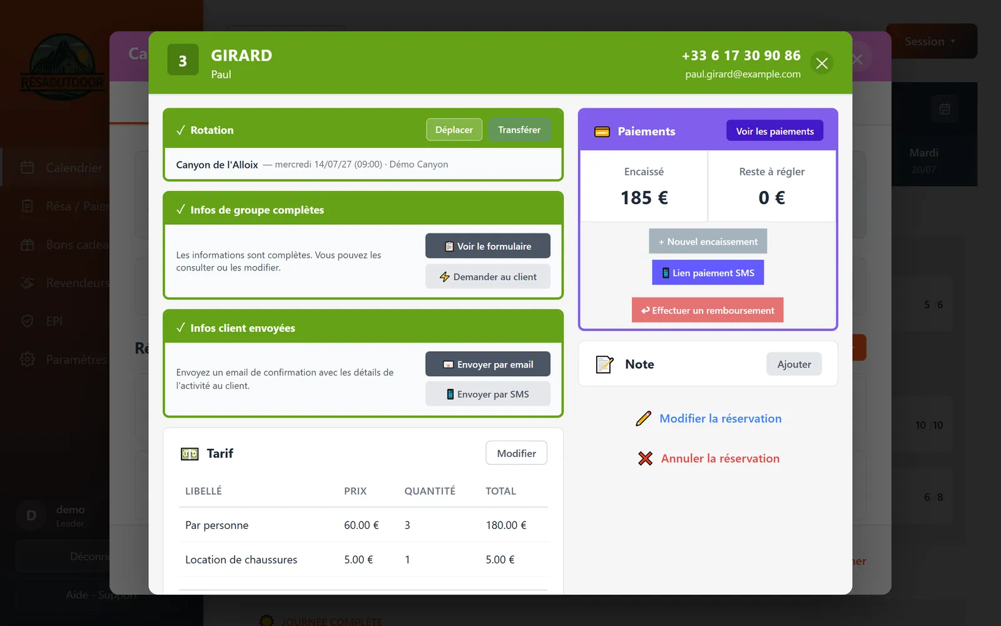Click the Reste à régler 0 € amount

tap(771, 198)
